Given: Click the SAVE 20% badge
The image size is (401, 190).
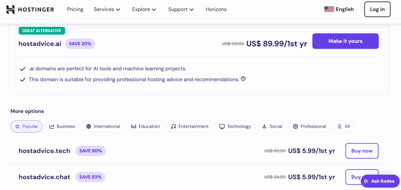Looking at the screenshot, I should tap(80, 44).
